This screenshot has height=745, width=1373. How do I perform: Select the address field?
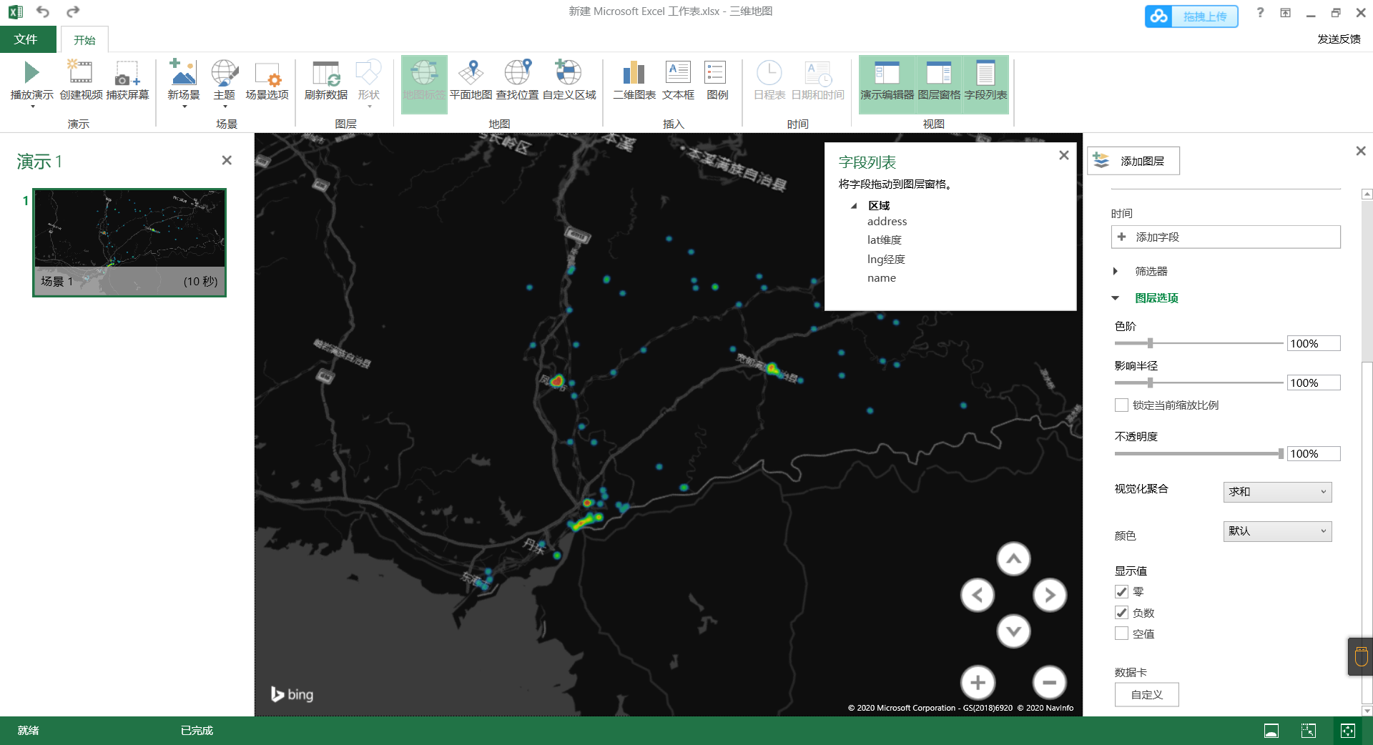coord(887,222)
